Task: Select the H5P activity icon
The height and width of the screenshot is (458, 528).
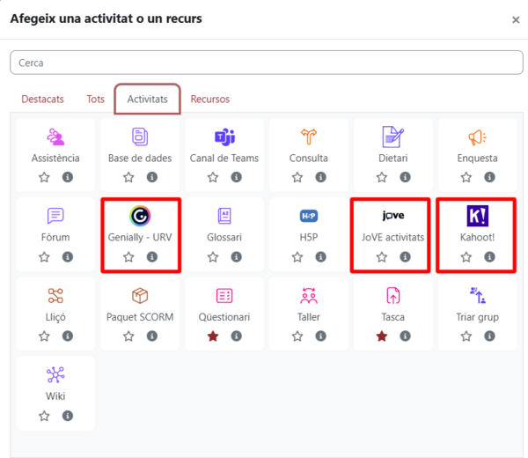Action: (x=309, y=216)
